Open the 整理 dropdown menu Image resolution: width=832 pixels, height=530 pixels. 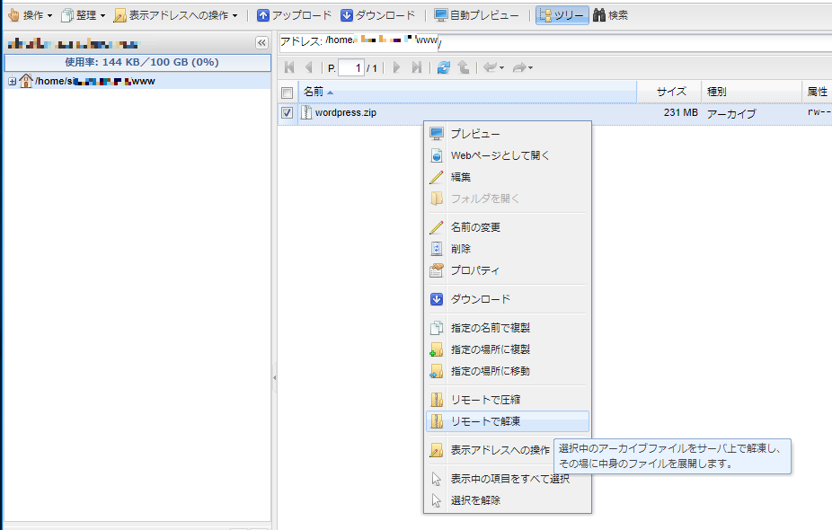[x=84, y=15]
